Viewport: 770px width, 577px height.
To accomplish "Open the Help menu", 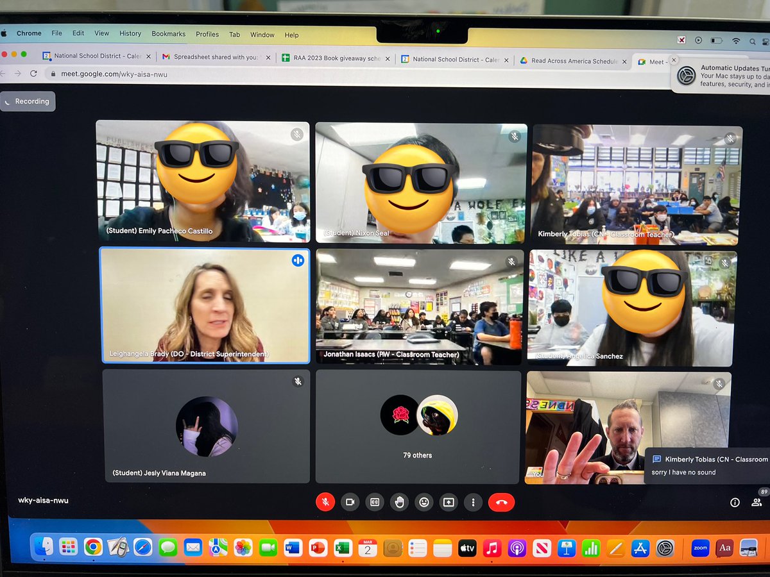I will tap(292, 35).
